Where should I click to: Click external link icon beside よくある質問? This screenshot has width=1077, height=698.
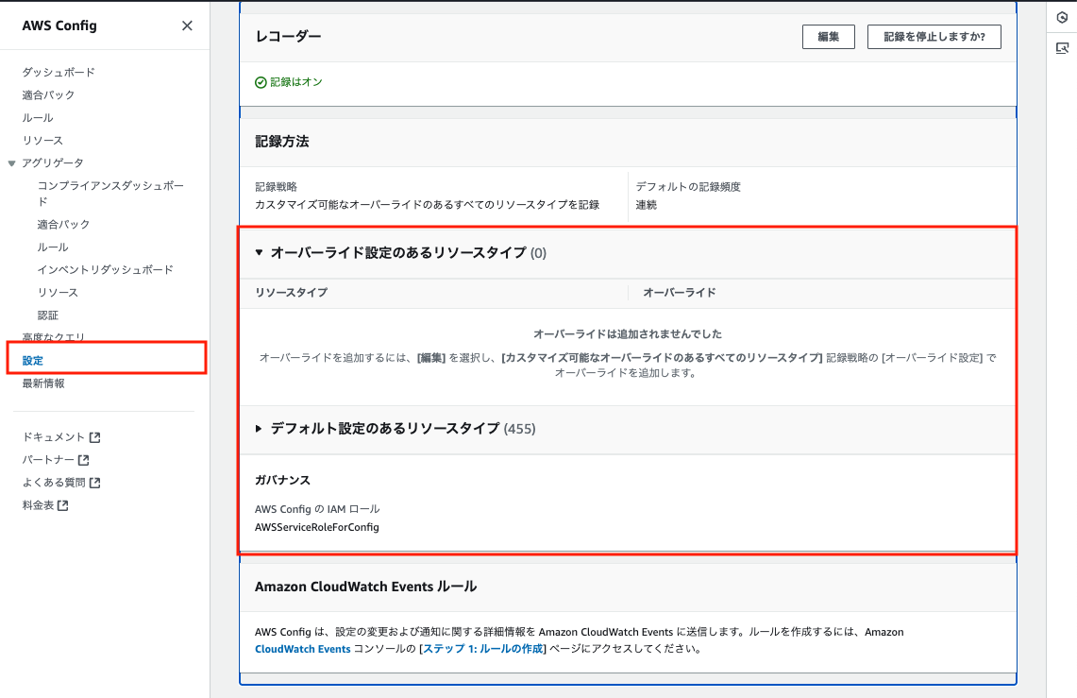point(94,483)
